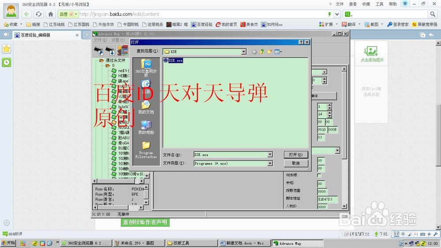The width and height of the screenshot is (441, 248).
Task: Open the 文件 menu in browser
Action: point(340,4)
